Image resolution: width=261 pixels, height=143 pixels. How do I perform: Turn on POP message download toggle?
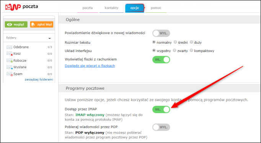coord(161,127)
